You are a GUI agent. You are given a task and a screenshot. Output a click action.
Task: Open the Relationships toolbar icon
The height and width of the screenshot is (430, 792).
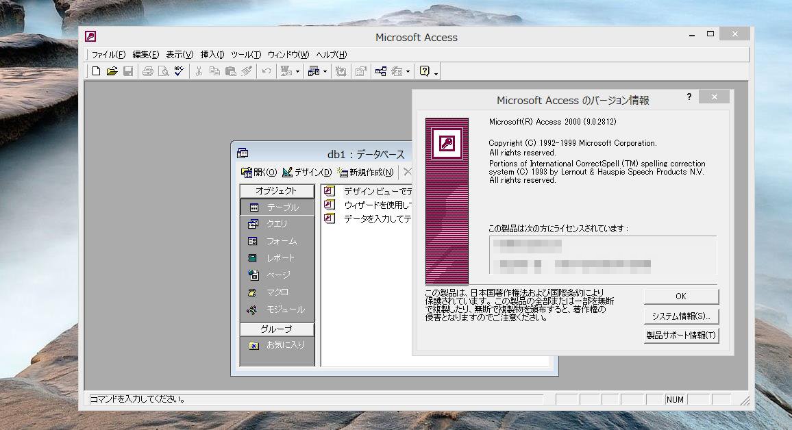click(x=381, y=71)
